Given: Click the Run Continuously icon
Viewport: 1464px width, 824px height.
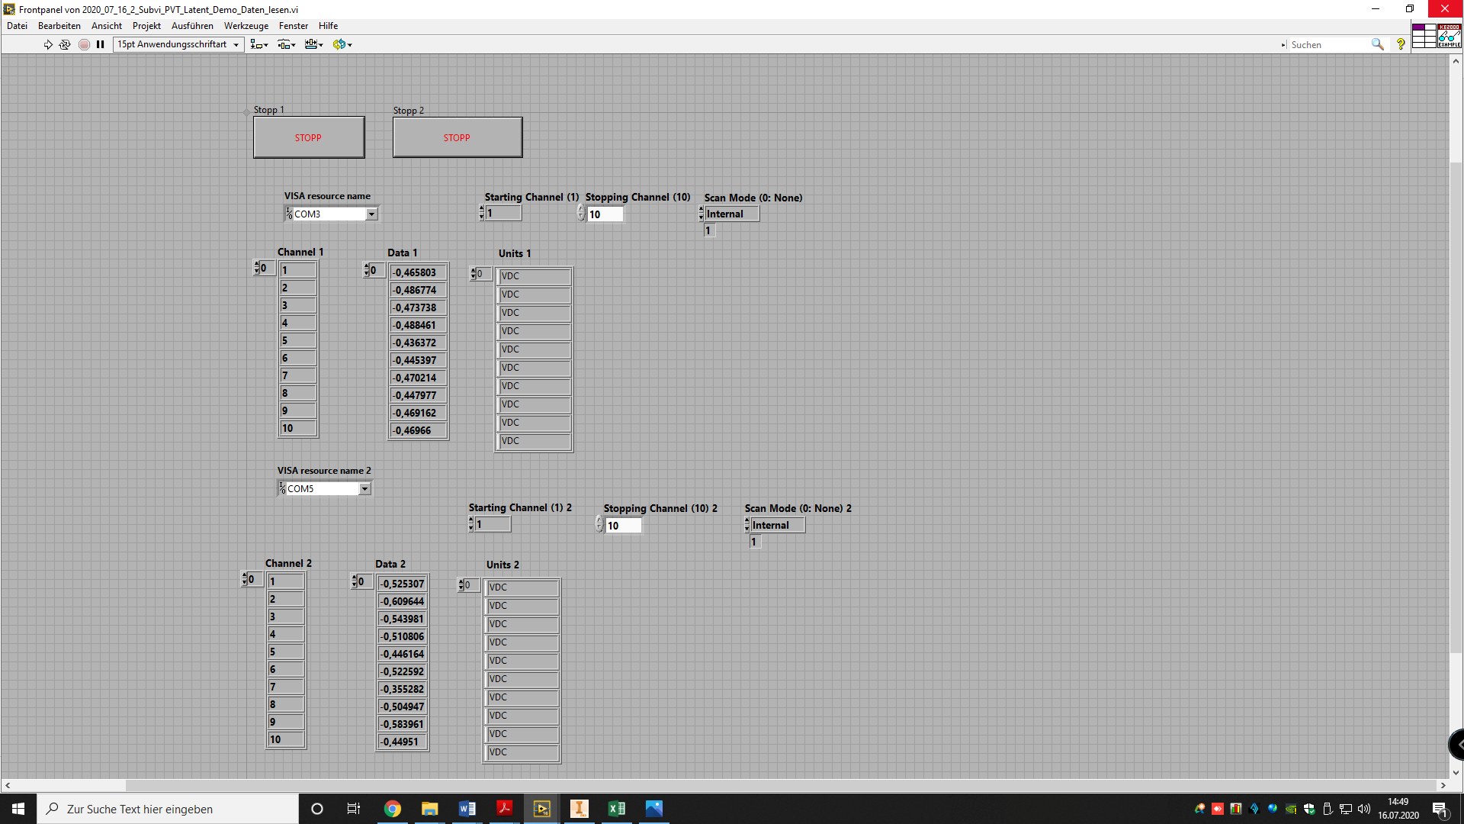Looking at the screenshot, I should (x=65, y=45).
